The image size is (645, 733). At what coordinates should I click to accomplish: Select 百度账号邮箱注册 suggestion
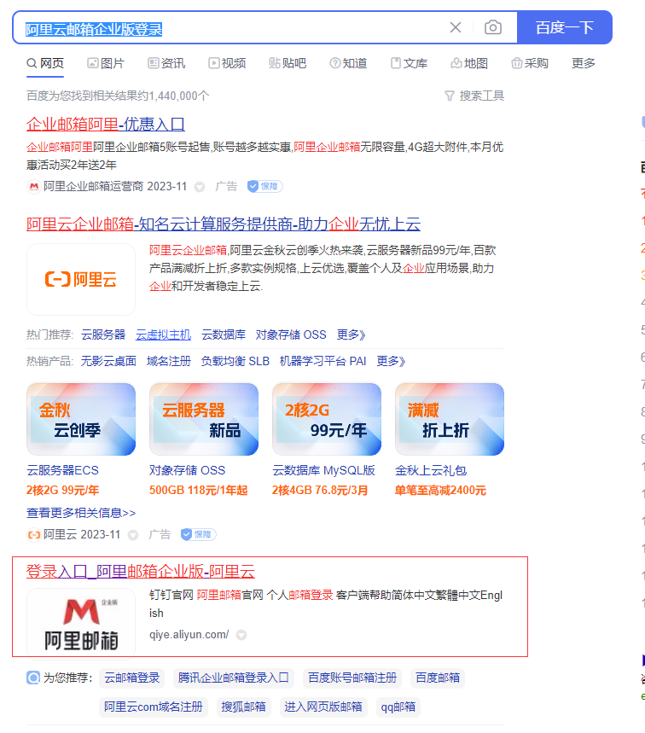pos(352,678)
